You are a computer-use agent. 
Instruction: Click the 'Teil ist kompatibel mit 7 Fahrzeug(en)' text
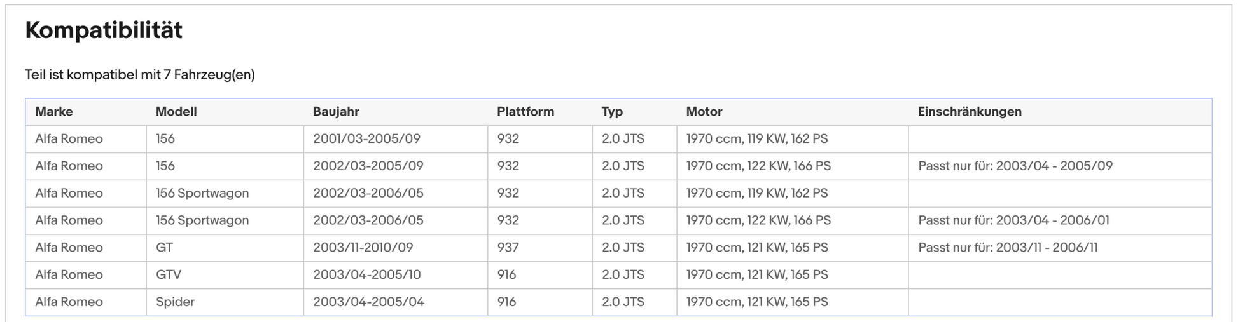140,75
